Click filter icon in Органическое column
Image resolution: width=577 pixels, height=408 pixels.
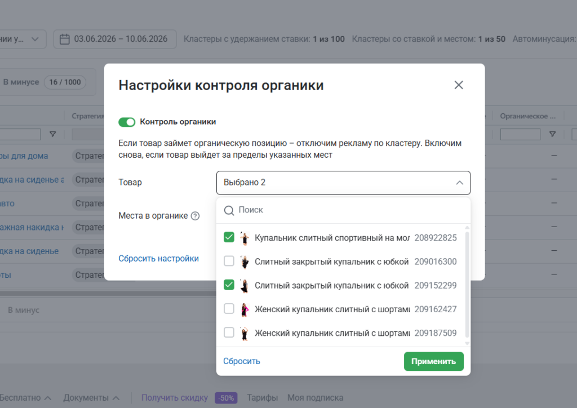tap(552, 134)
